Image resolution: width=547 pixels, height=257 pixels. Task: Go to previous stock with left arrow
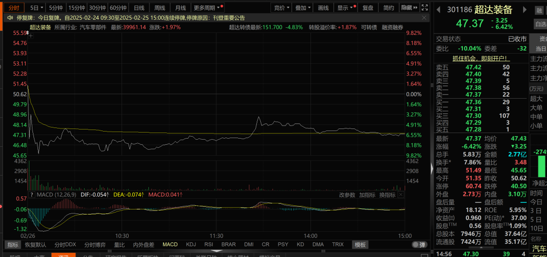coord(439,10)
